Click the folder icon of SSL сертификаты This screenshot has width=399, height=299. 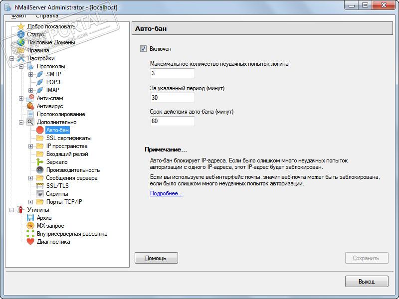40,138
